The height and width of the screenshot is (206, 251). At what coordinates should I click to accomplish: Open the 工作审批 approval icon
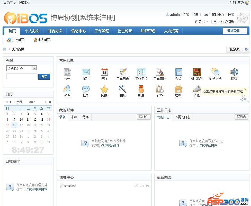160,72
